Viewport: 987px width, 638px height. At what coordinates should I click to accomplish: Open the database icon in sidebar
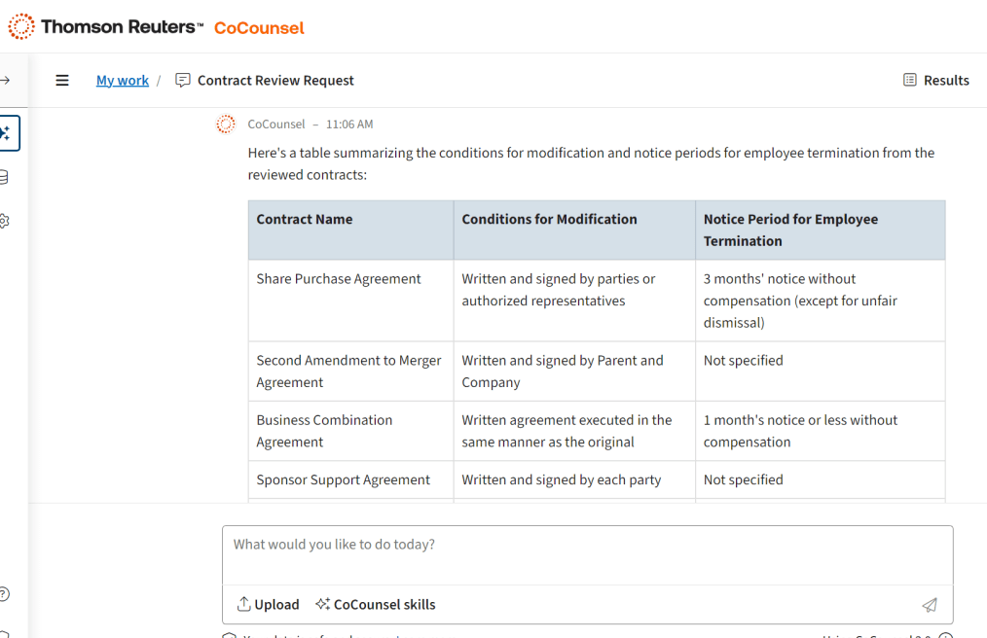pos(5,177)
